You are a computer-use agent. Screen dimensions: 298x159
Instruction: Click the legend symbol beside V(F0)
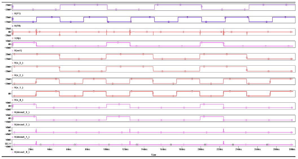point(13,26)
